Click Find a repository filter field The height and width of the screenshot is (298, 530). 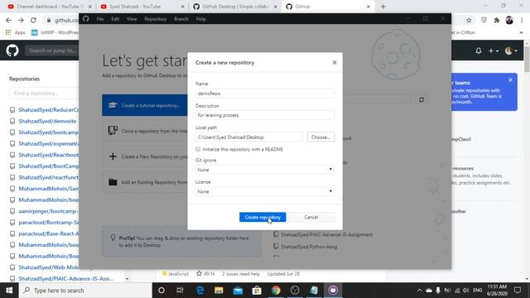click(x=44, y=93)
